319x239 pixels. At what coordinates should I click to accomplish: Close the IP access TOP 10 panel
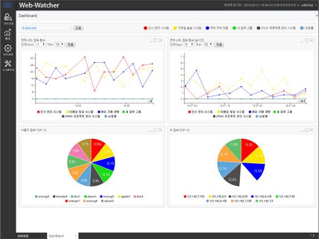pos(311,130)
